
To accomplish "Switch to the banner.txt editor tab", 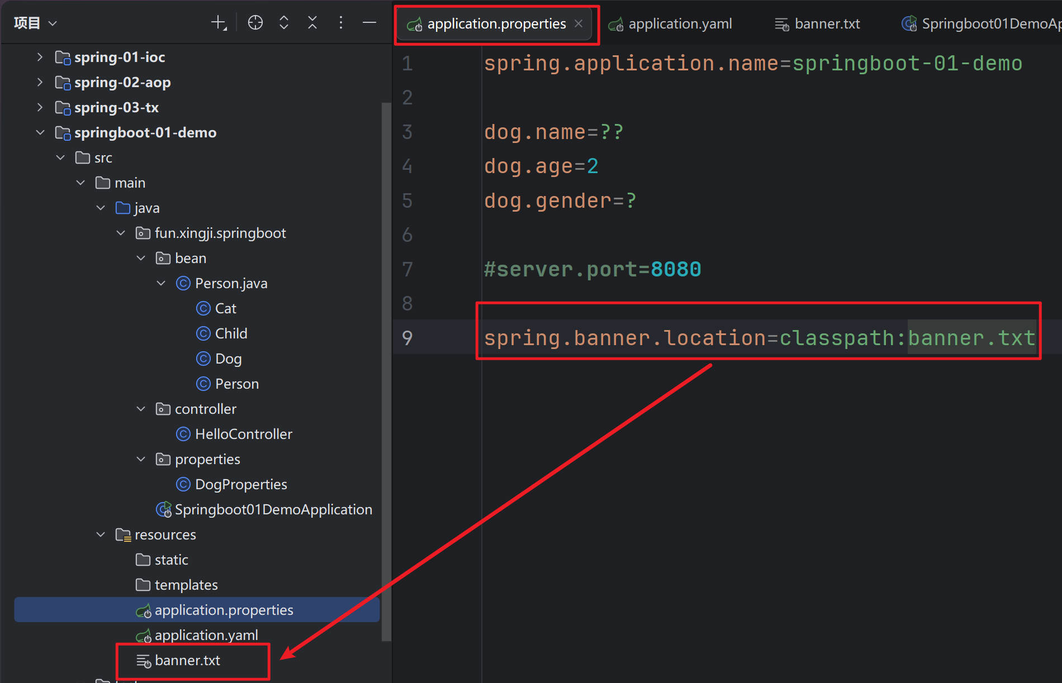I will (x=826, y=24).
